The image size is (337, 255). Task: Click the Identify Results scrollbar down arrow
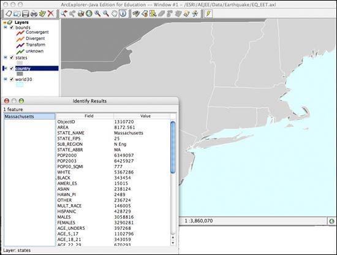[x=173, y=243]
